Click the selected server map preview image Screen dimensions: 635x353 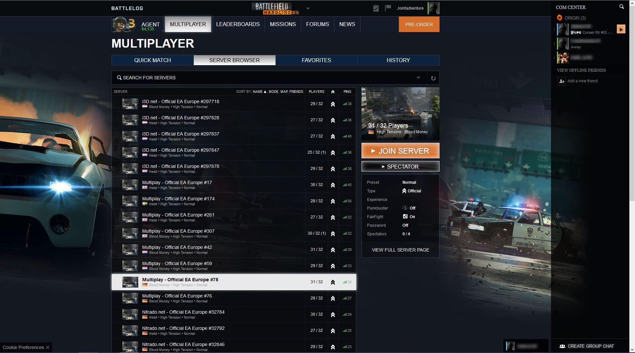coord(400,113)
